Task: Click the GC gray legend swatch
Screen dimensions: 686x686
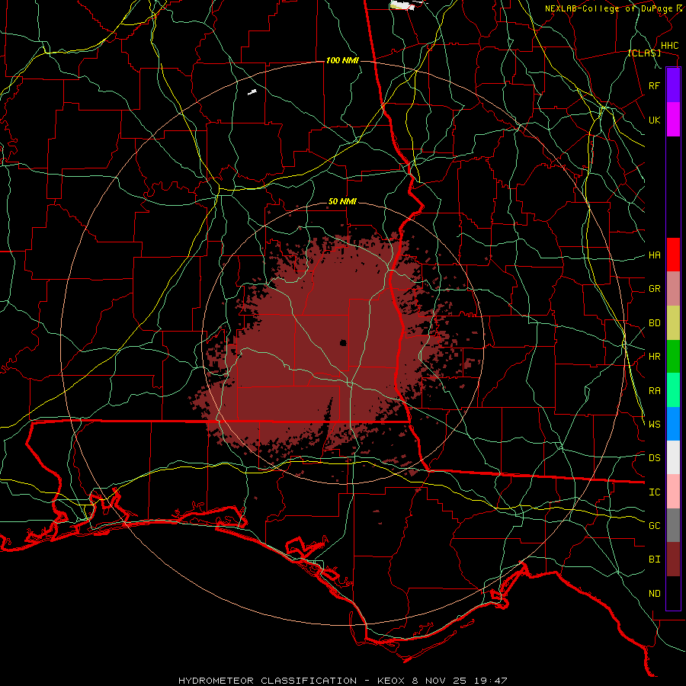Action: tap(673, 525)
